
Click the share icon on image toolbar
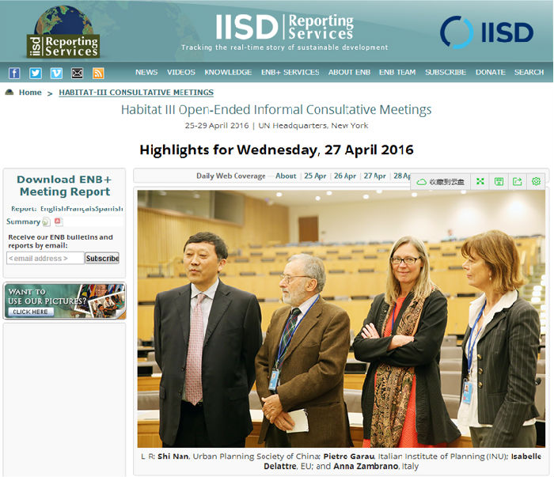[518, 181]
